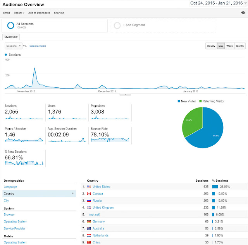
Task: Open the United States country link
Action: pyautogui.click(x=102, y=187)
